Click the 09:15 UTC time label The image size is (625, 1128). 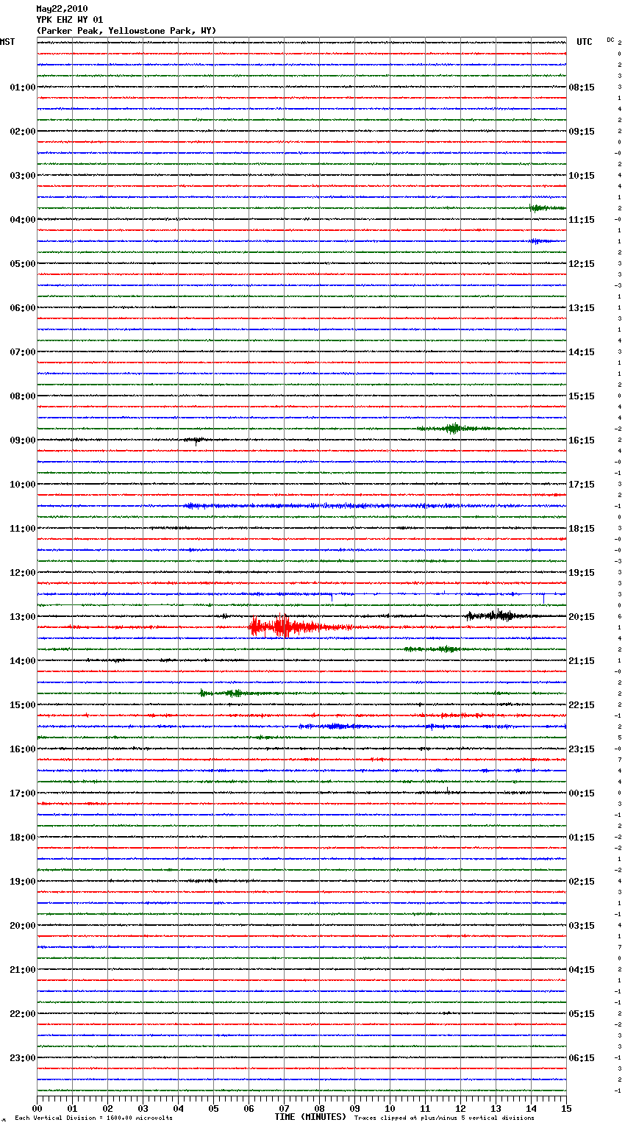pyautogui.click(x=582, y=132)
